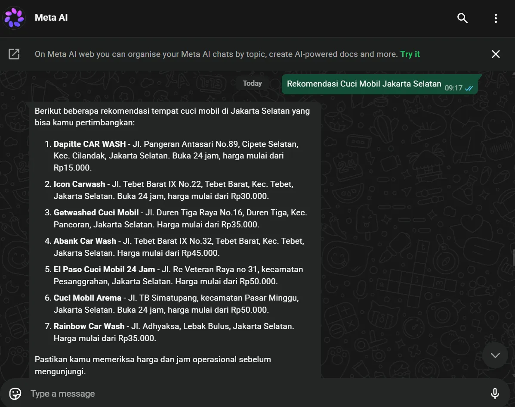
Task: Click the Pastikan kamu memeriksa harga note
Action: click(153, 365)
